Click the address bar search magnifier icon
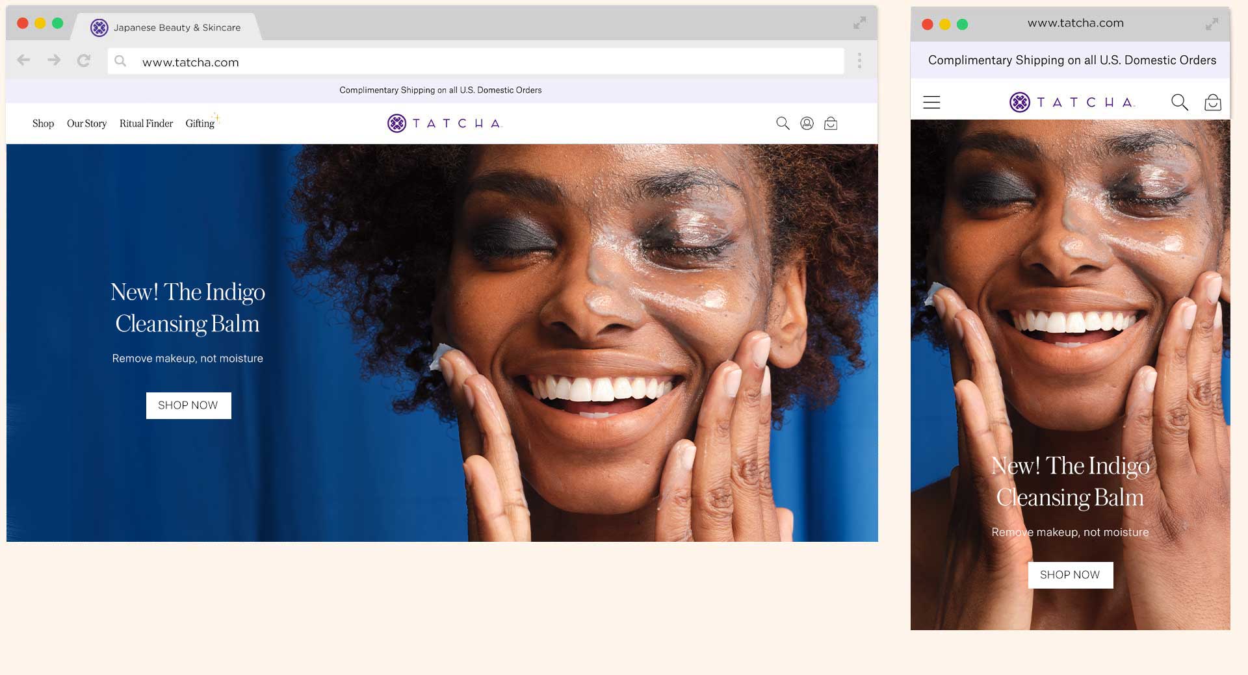Image resolution: width=1248 pixels, height=675 pixels. tap(120, 61)
